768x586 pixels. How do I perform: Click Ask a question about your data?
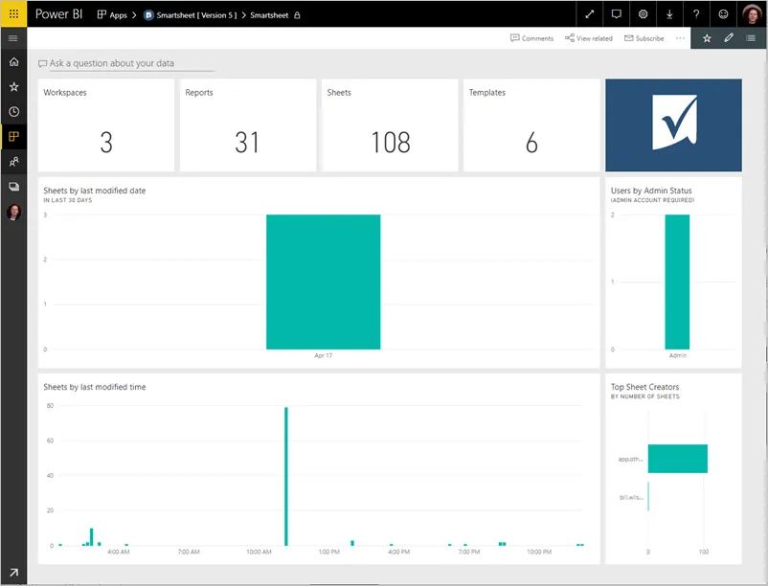pos(112,63)
